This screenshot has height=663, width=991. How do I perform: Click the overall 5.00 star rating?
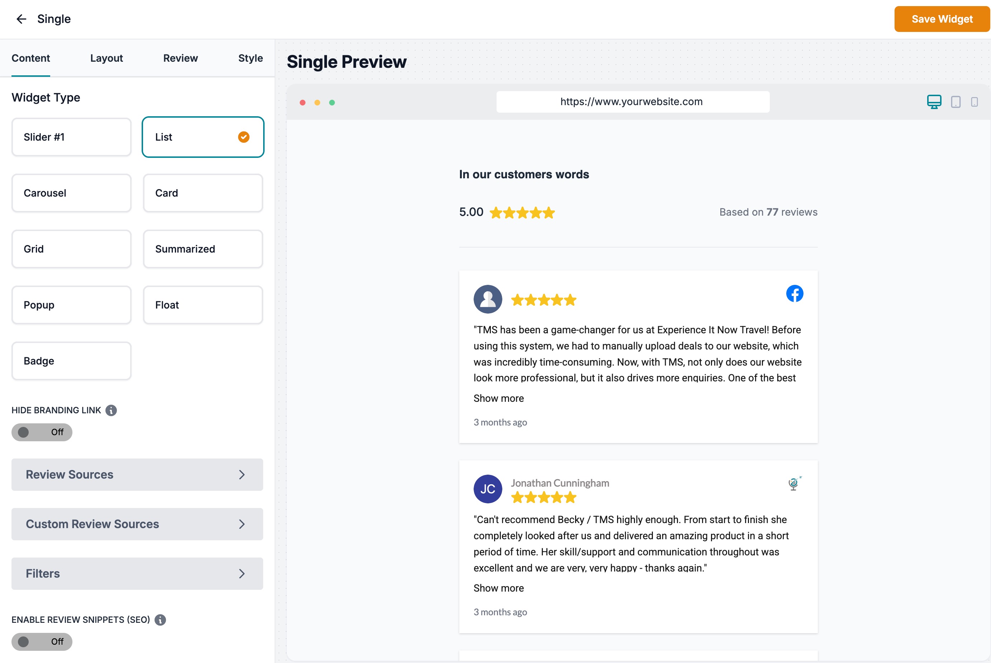522,212
